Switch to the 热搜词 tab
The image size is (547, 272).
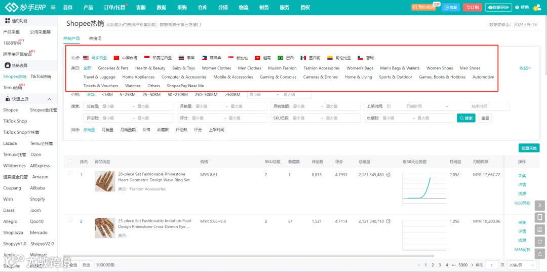tap(95, 38)
